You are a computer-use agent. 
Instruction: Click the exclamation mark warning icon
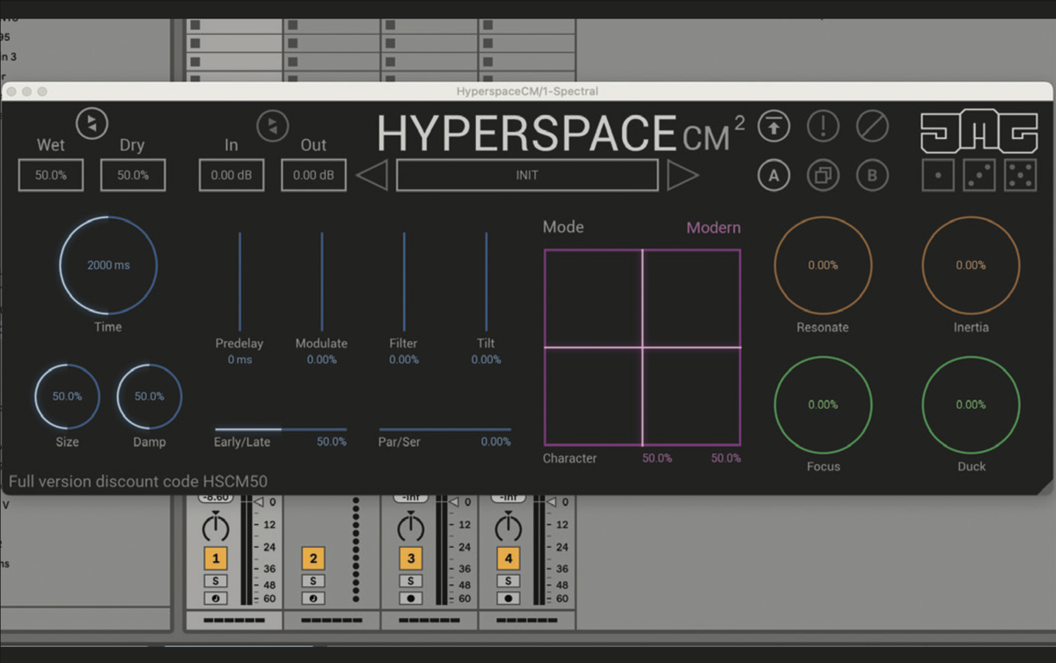coord(823,126)
